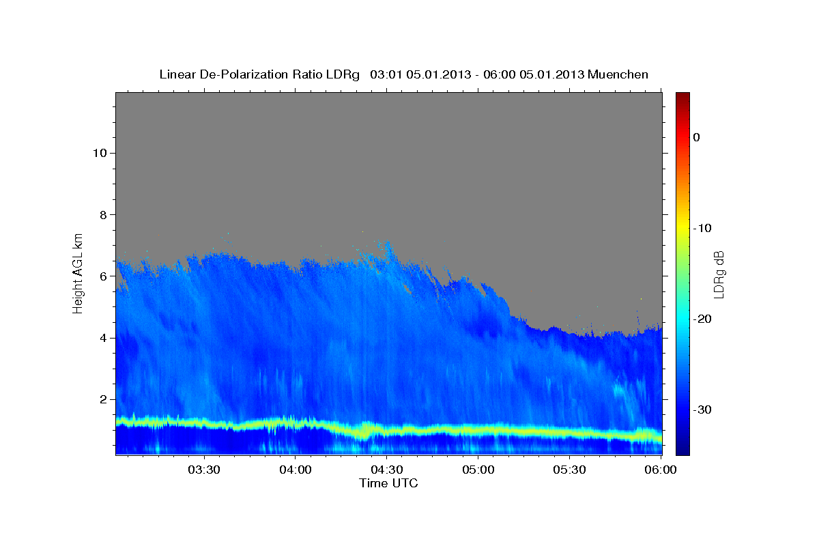Click the height tick label 8

click(x=102, y=214)
